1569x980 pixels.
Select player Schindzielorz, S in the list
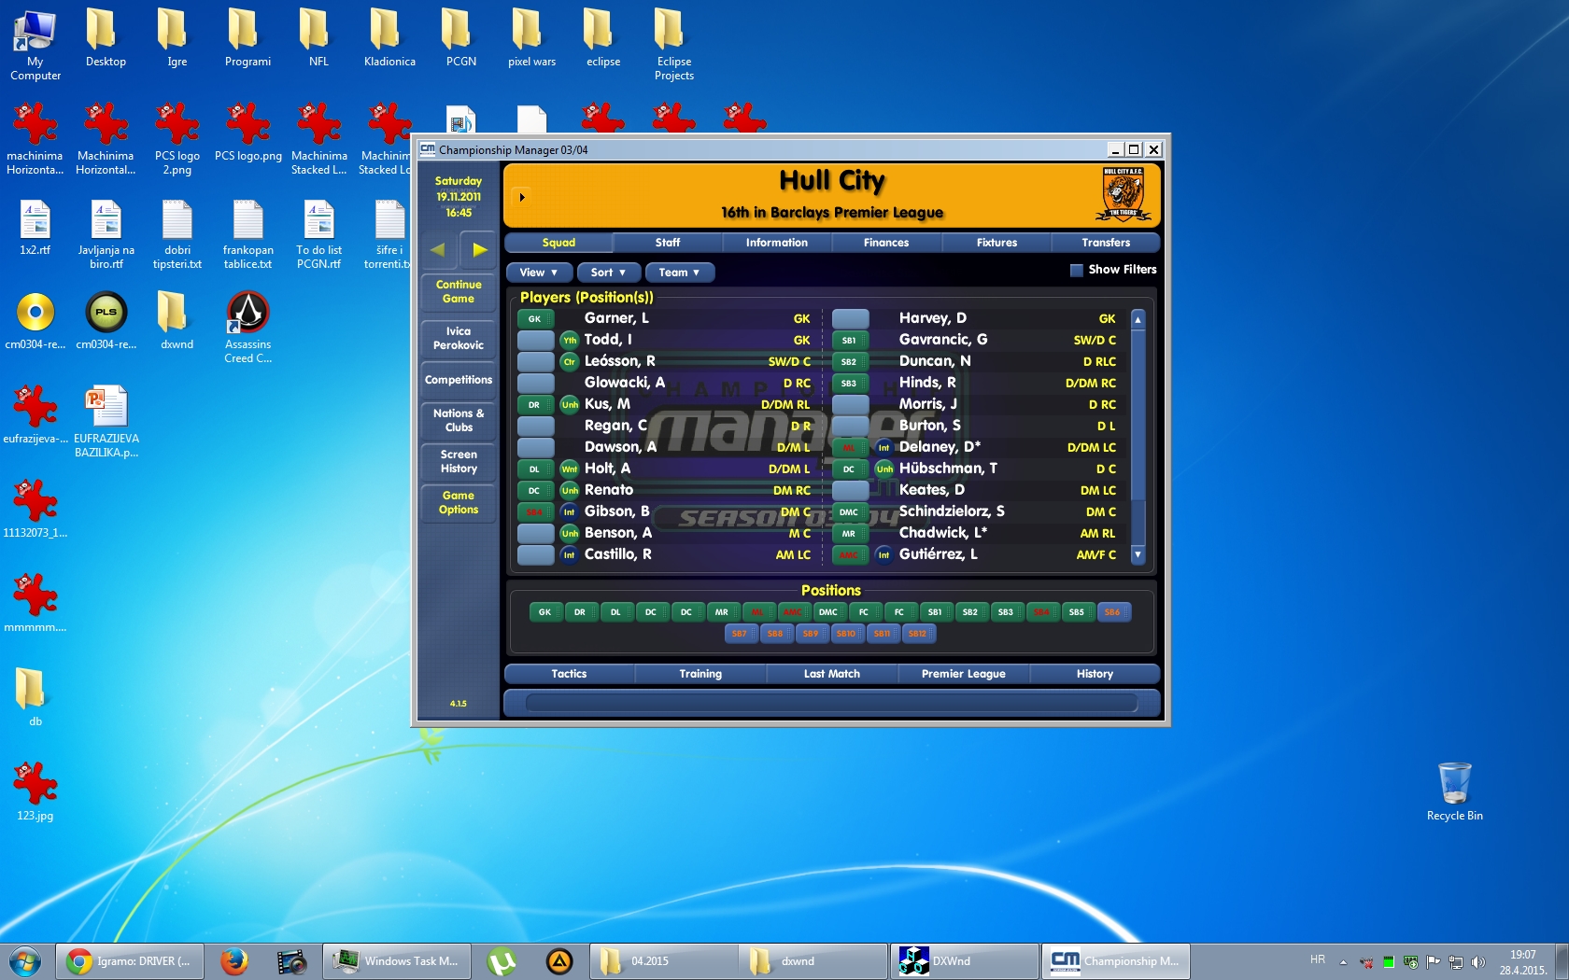coord(952,511)
